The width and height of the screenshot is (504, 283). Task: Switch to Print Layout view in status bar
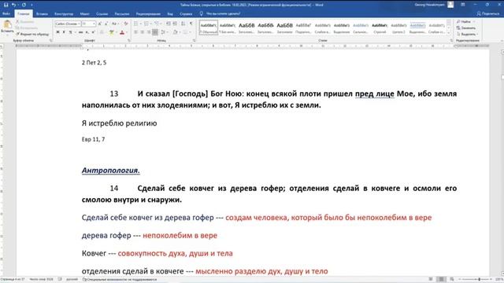click(441, 280)
